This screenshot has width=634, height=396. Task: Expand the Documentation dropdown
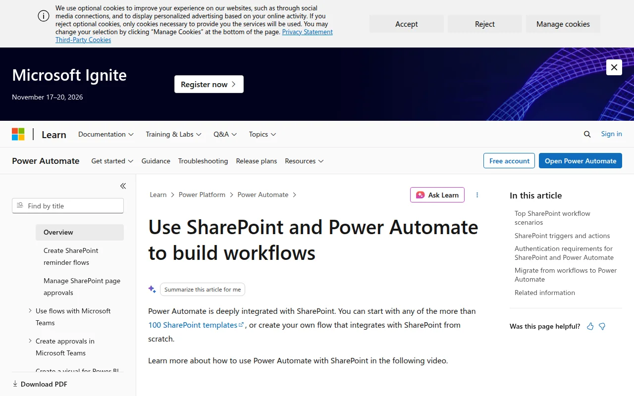click(106, 134)
